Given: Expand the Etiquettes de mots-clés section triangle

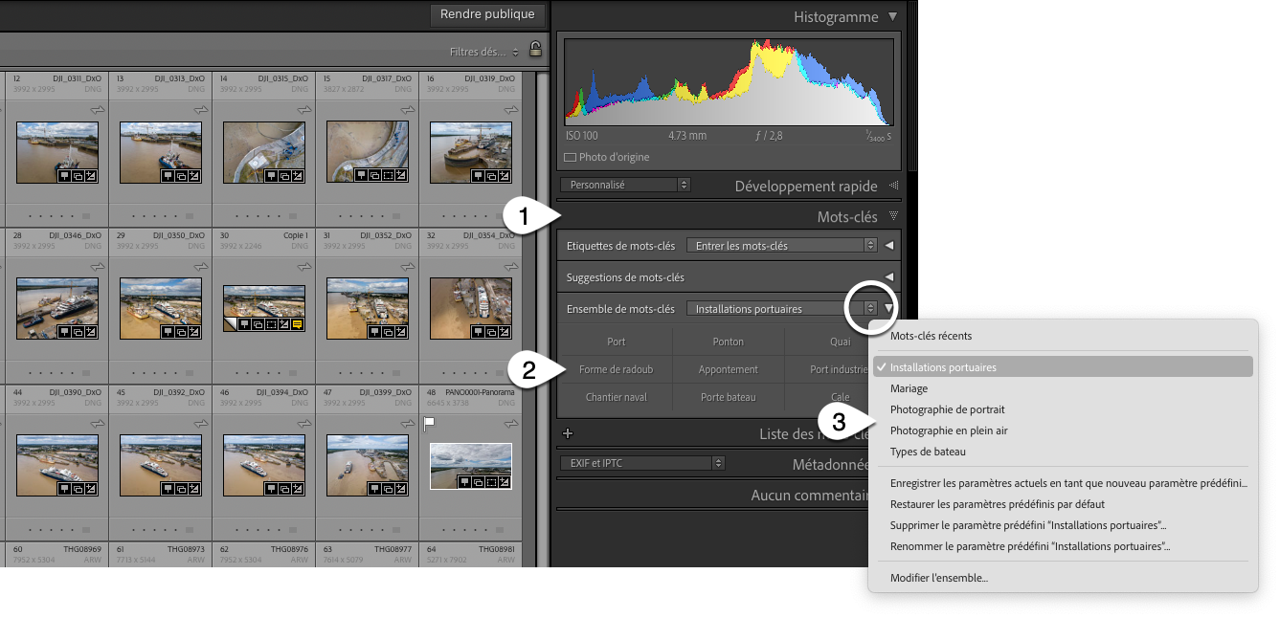Looking at the screenshot, I should [889, 246].
